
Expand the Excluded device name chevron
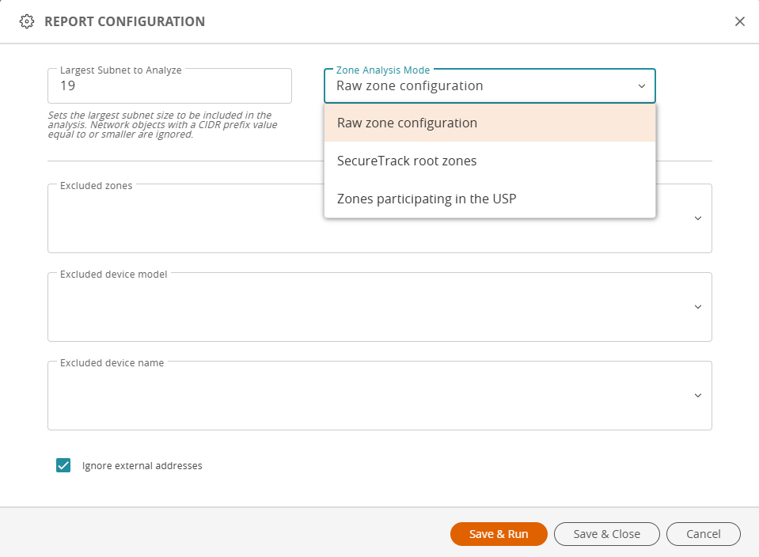[698, 396]
